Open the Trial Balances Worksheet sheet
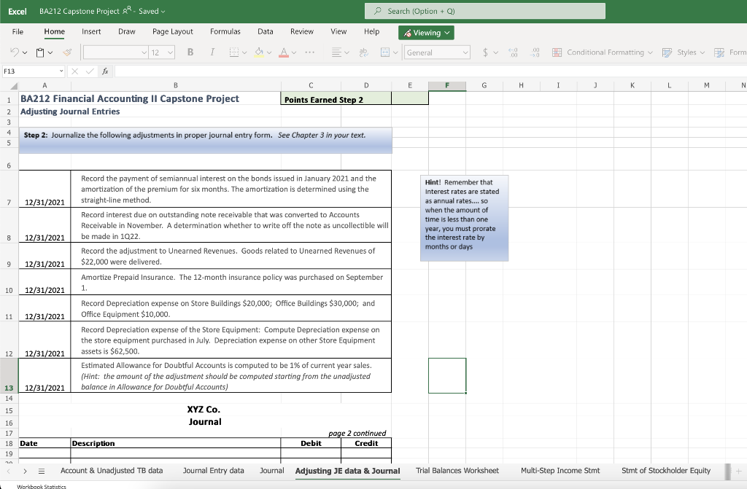 tap(457, 471)
